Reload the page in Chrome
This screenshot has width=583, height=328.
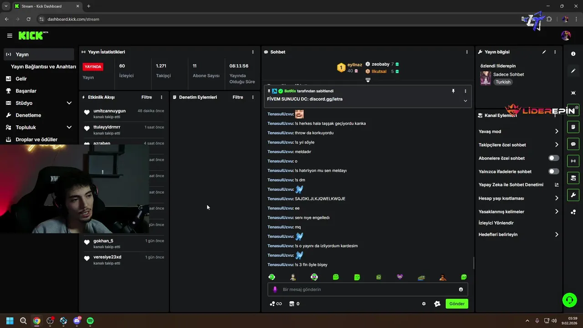click(29, 19)
